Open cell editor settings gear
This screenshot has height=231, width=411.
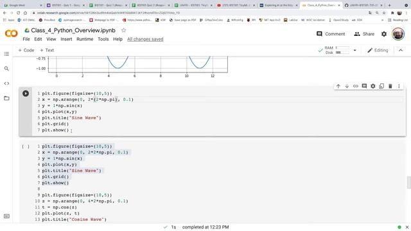(372, 86)
